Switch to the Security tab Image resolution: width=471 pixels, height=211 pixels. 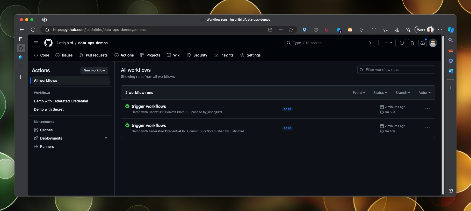[197, 55]
